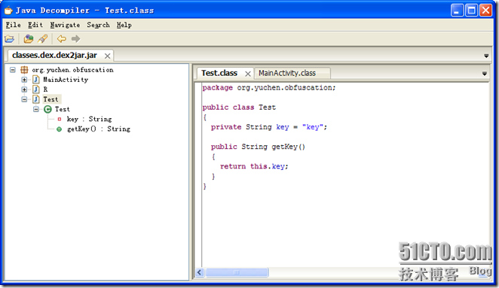Collapse the inner Test class node
The width and height of the screenshot is (499, 288).
pyautogui.click(x=36, y=110)
